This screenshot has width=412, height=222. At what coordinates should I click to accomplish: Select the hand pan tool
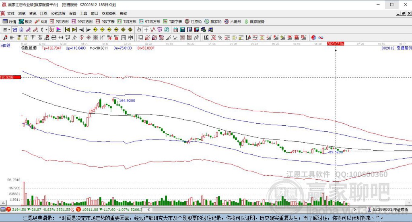coord(139,30)
